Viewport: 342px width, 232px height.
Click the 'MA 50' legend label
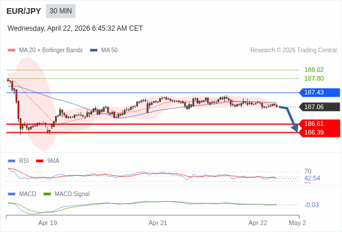pos(110,50)
